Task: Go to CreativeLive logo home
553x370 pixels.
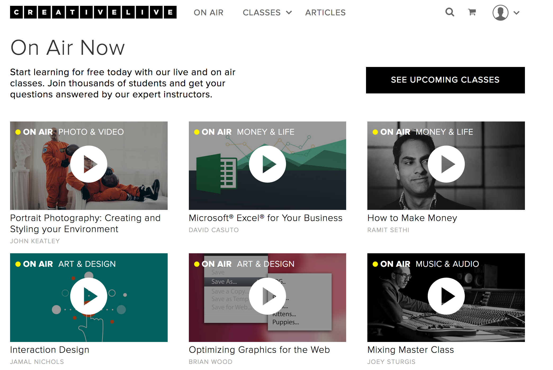Action: click(x=93, y=12)
